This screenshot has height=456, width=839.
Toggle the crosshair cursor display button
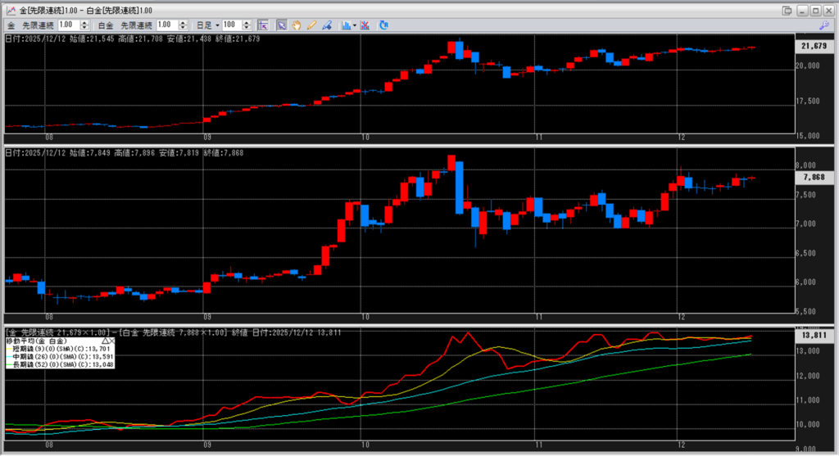tap(263, 25)
